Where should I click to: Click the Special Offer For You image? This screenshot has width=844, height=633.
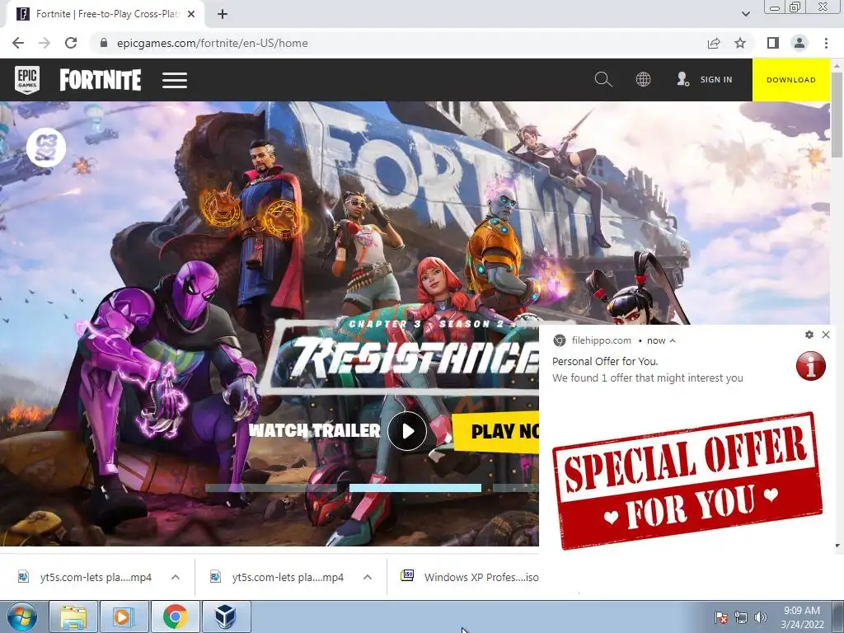pos(687,481)
